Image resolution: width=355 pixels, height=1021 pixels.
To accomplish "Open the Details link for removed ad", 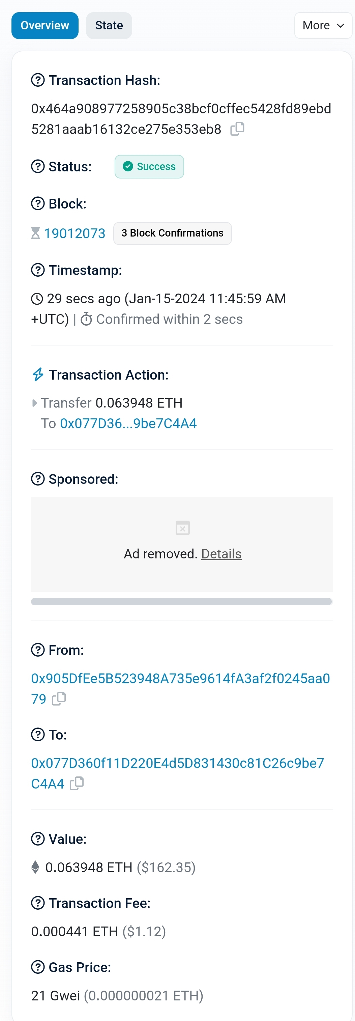I will (221, 554).
